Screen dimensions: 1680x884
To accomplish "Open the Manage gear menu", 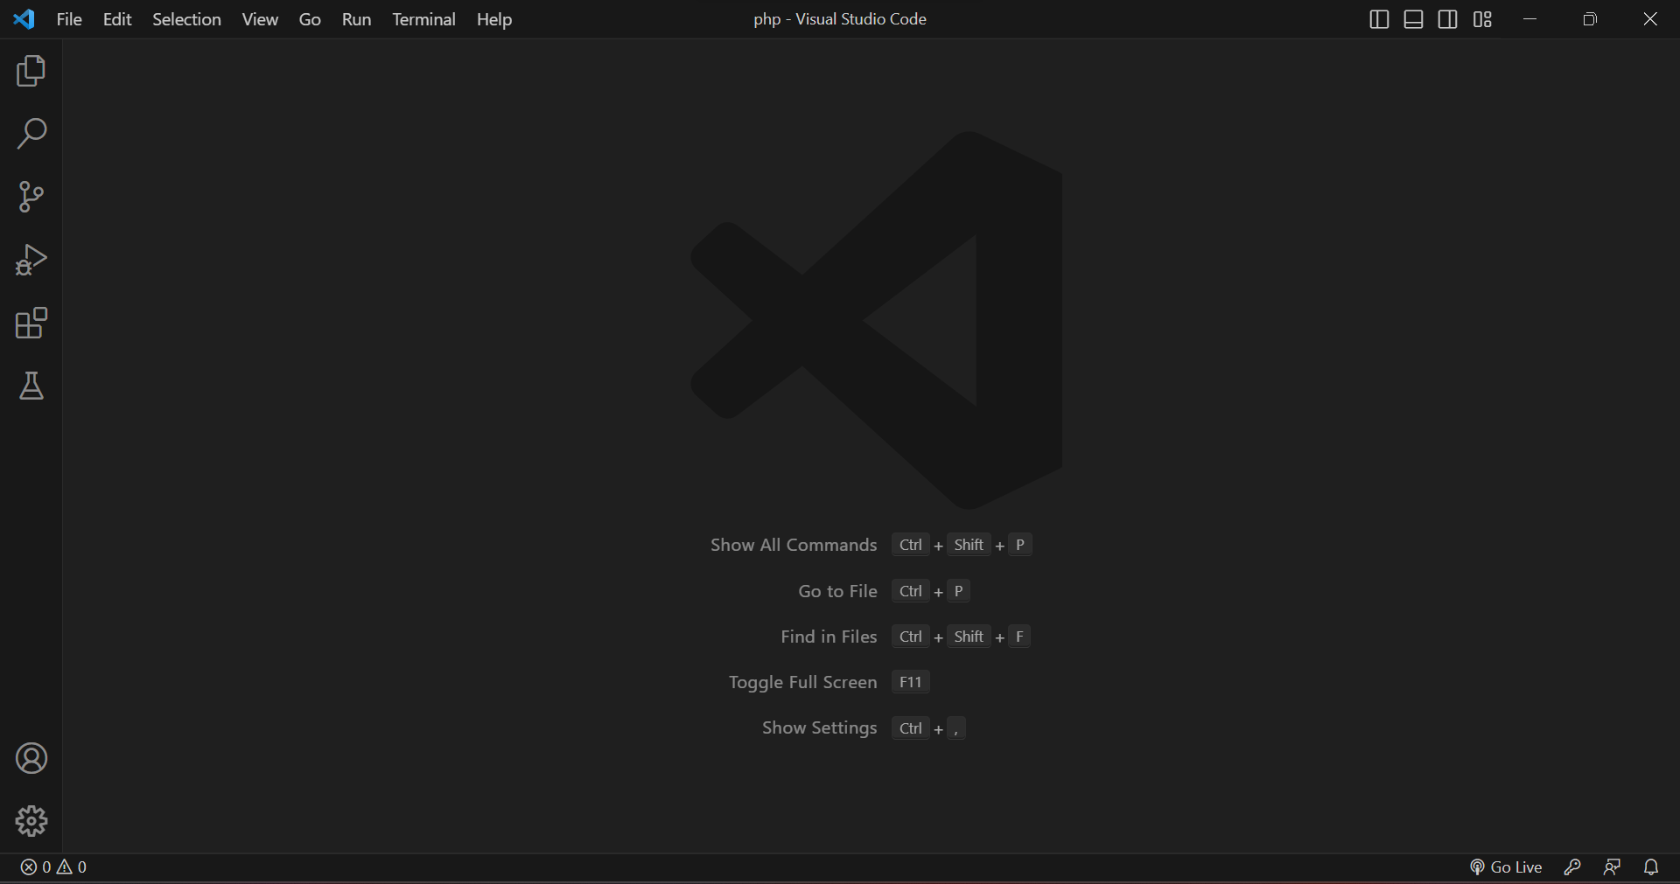I will coord(31,821).
